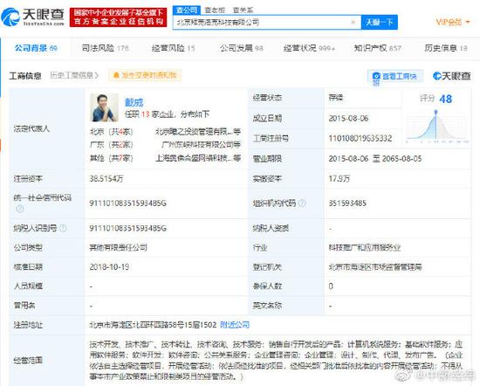Click the 登记机关 value 北京市海淀区市场监督管理局

point(375,267)
